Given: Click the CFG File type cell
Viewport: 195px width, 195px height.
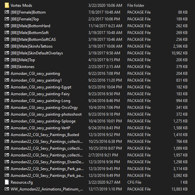Looking at the screenshot, I should point(134,182).
